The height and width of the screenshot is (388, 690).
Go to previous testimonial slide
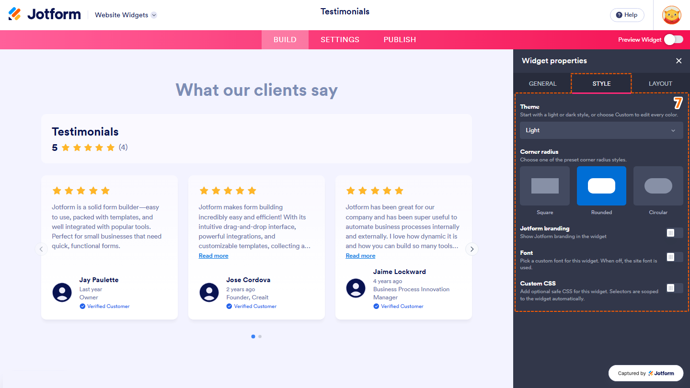coord(41,249)
